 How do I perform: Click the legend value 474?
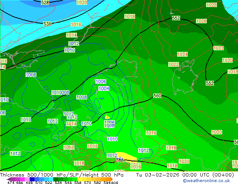click(x=11, y=182)
